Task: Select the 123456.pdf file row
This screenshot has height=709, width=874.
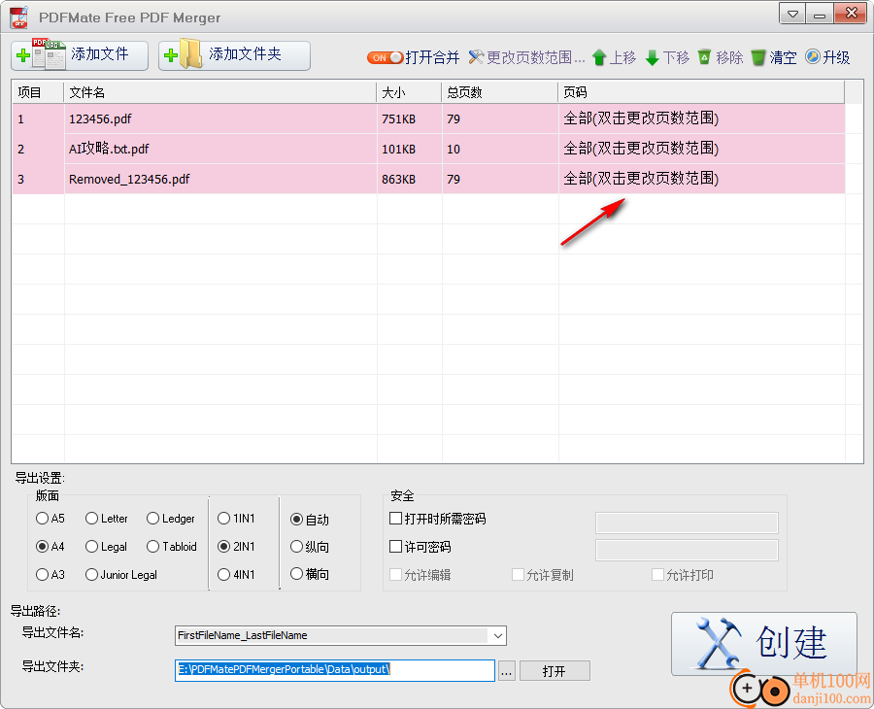Action: coord(428,118)
